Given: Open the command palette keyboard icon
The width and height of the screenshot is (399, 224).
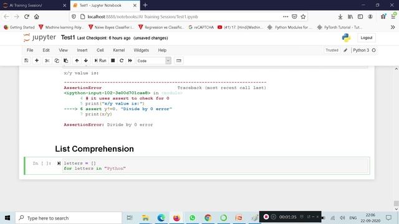Looking at the screenshot, I should pos(179,61).
